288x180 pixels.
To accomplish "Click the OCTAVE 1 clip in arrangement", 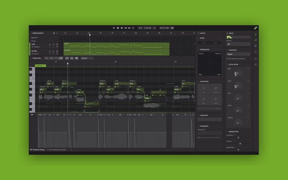I will (x=117, y=52).
